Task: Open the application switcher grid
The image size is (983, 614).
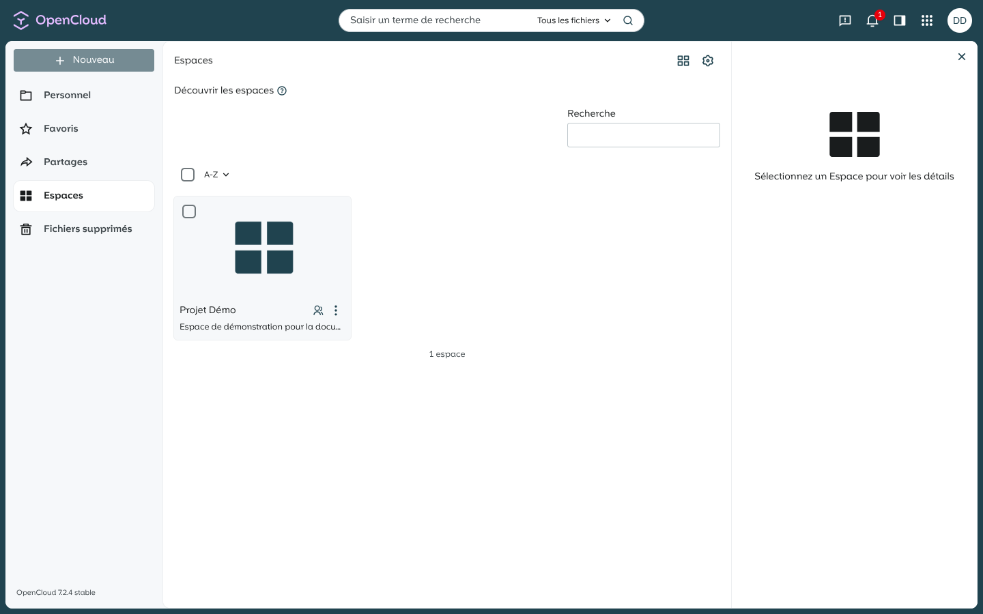Action: click(x=927, y=20)
